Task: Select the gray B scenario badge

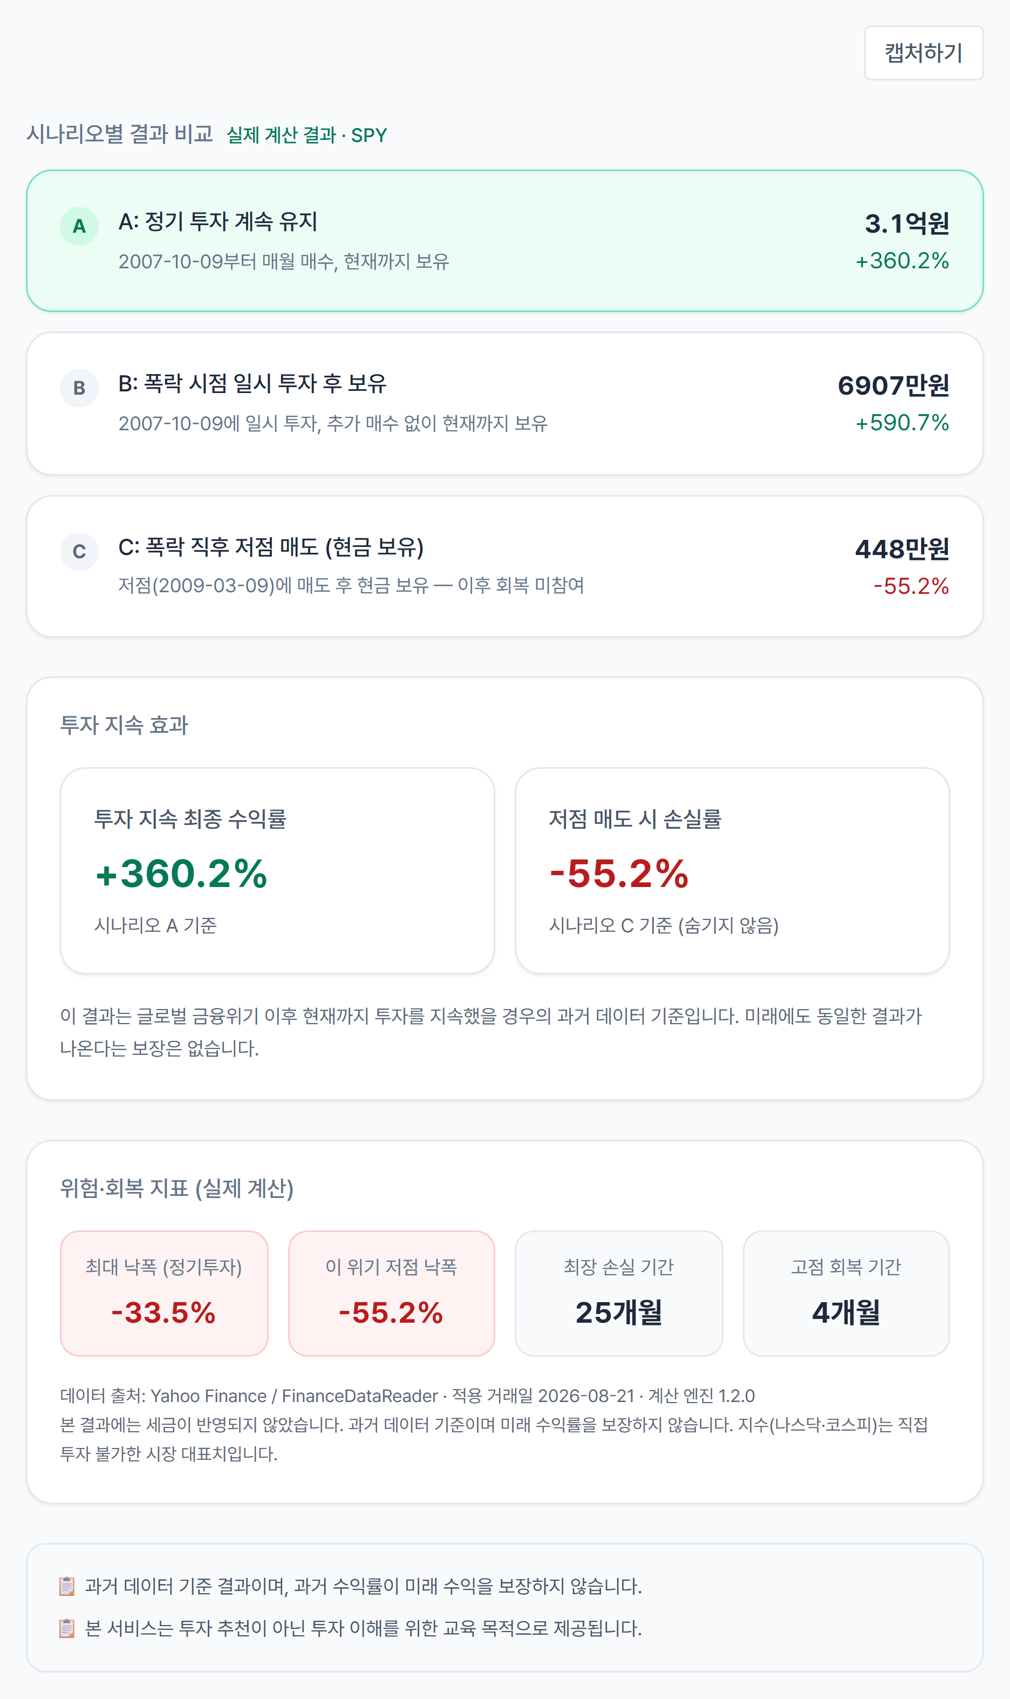Action: (x=79, y=388)
